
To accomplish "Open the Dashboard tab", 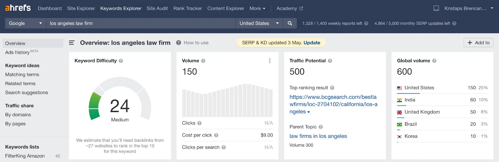I will tap(50, 8).
